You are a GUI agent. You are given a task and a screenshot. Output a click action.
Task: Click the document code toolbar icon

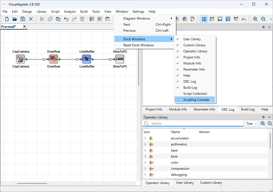coord(193,19)
